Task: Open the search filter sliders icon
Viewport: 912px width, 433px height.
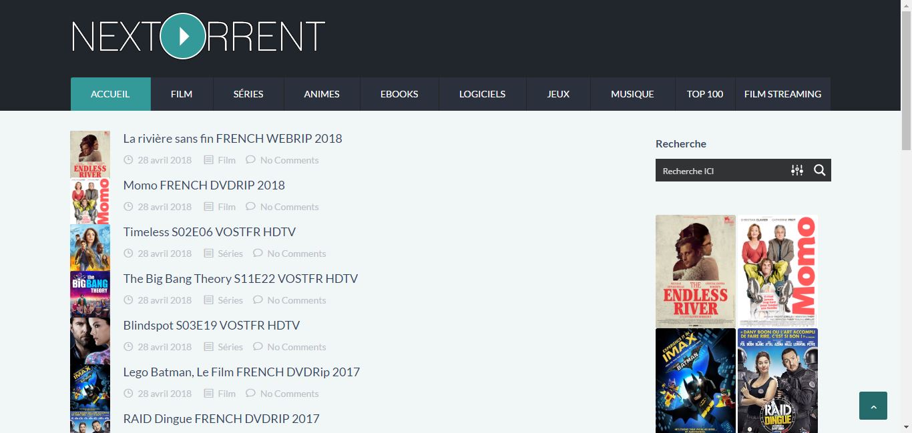Action: tap(797, 170)
